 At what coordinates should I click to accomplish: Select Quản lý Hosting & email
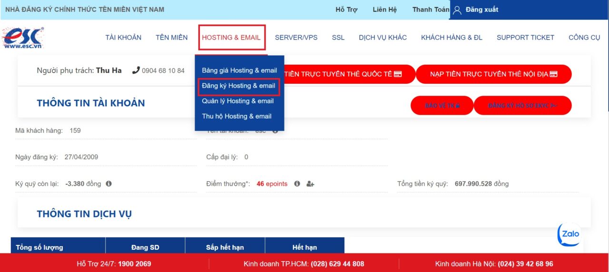pos(238,101)
